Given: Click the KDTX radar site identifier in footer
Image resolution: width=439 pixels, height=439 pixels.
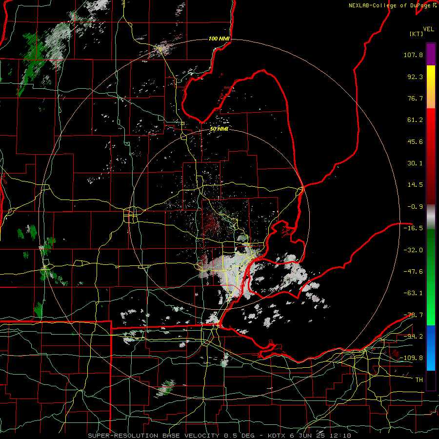Looking at the screenshot, I should tap(277, 436).
